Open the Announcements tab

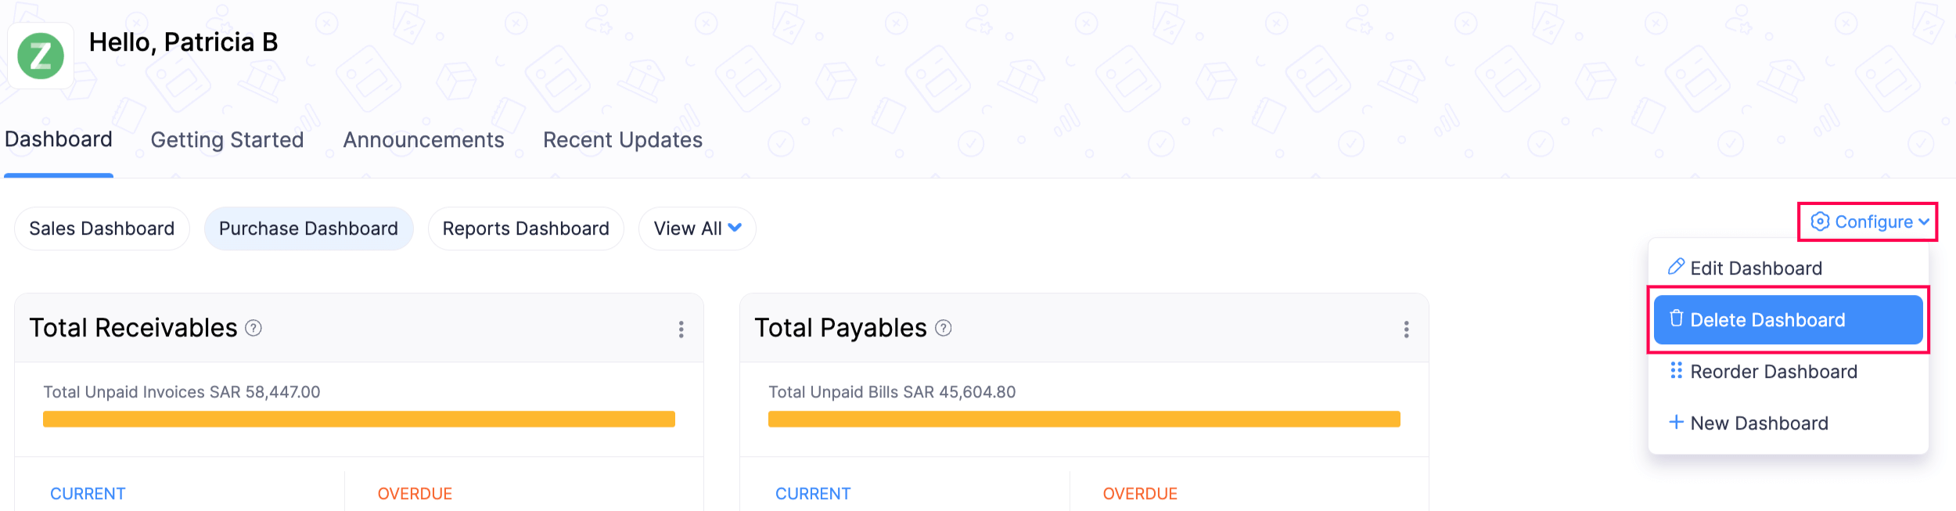[x=422, y=139]
